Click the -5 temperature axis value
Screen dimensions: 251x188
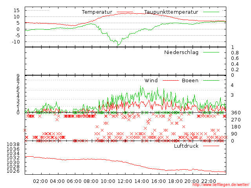[17, 36]
